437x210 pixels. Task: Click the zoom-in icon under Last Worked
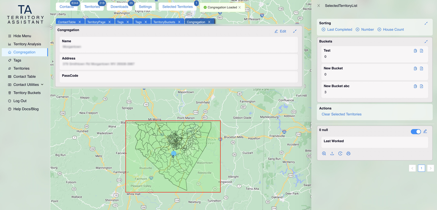(x=324, y=153)
